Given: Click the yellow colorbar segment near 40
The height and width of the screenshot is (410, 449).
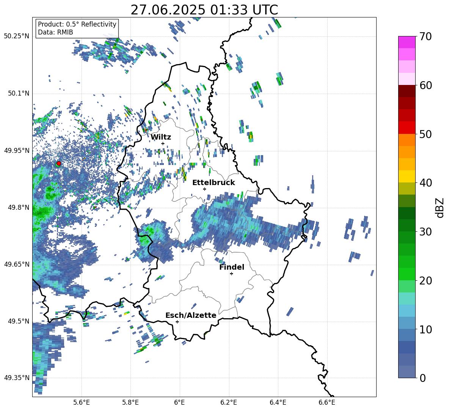Looking at the screenshot, I should 407,176.
